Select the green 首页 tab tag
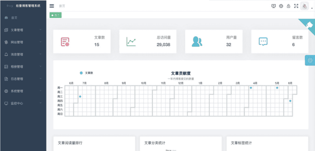 pos(55,15)
